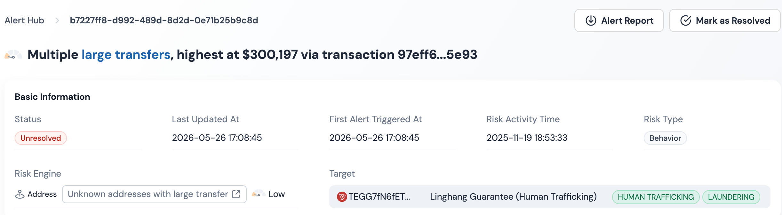Viewport: 782px width, 215px height.
Task: Click the HUMAN TRAFFICKING tag
Action: pyautogui.click(x=656, y=197)
